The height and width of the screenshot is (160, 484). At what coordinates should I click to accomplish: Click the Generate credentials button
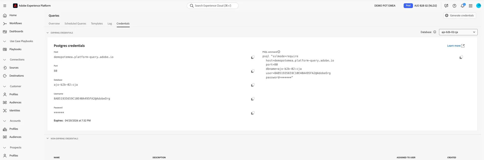pyautogui.click(x=460, y=16)
